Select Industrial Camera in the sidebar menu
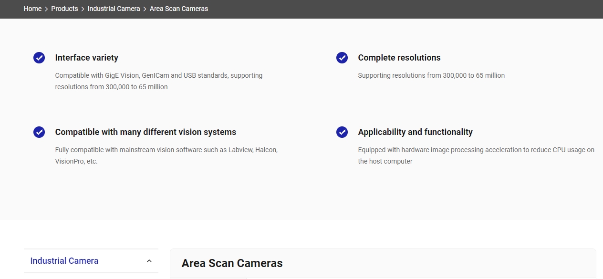This screenshot has width=603, height=279. [x=64, y=261]
